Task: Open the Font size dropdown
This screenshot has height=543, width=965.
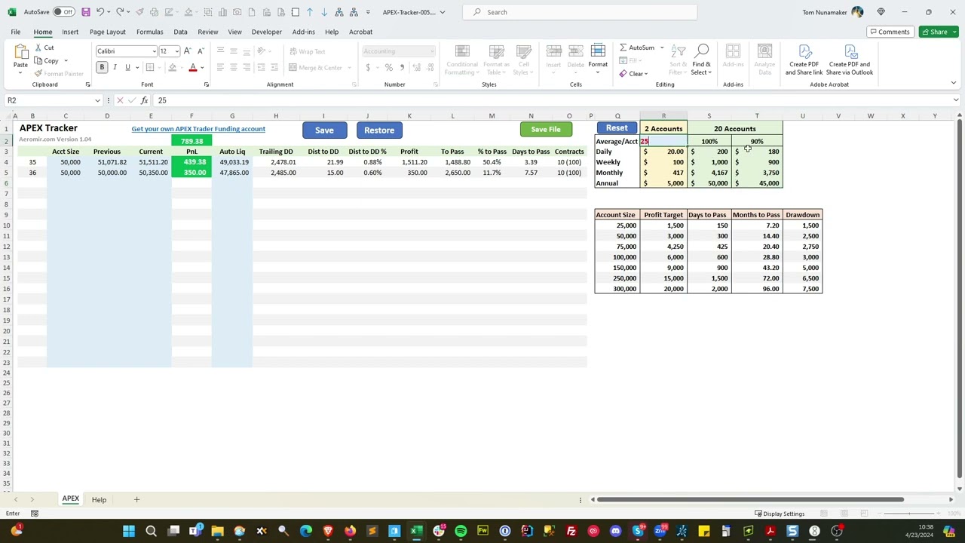Action: pos(176,51)
